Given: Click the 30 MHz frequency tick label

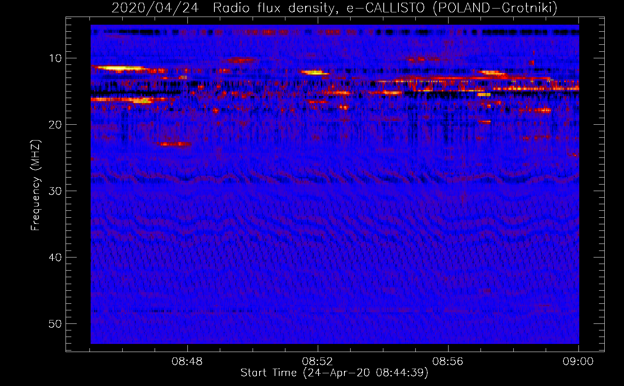Looking at the screenshot, I should coord(56,191).
